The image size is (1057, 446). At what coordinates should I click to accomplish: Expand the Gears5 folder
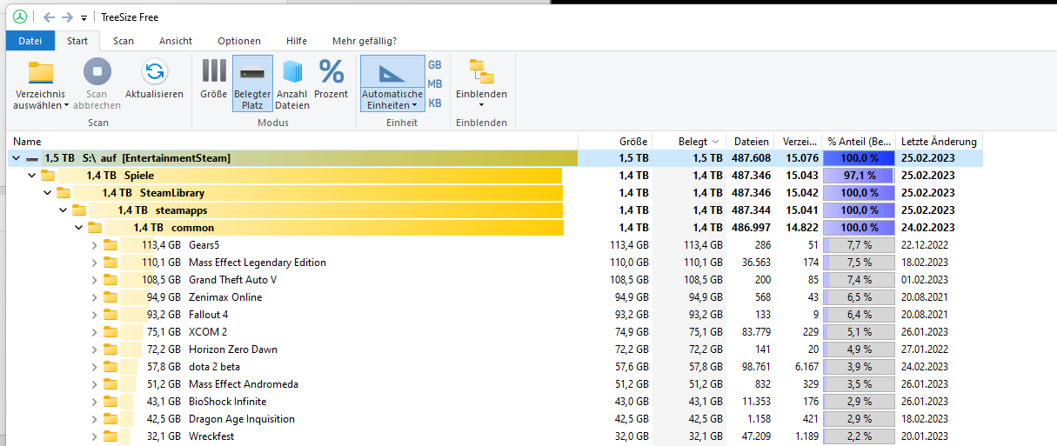(x=95, y=245)
